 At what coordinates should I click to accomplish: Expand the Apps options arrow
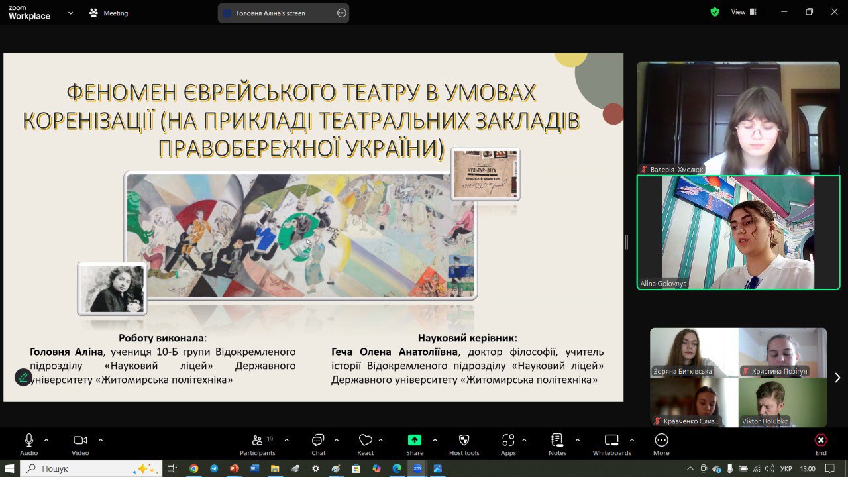[x=524, y=440]
